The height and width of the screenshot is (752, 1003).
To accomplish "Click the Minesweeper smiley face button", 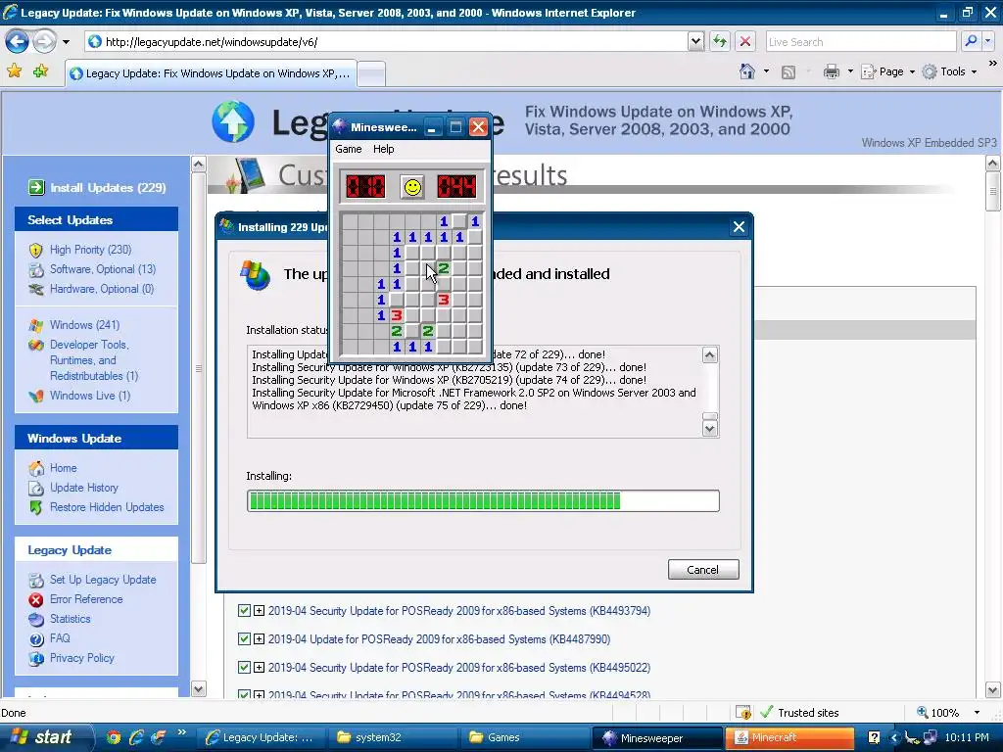I will [x=412, y=187].
